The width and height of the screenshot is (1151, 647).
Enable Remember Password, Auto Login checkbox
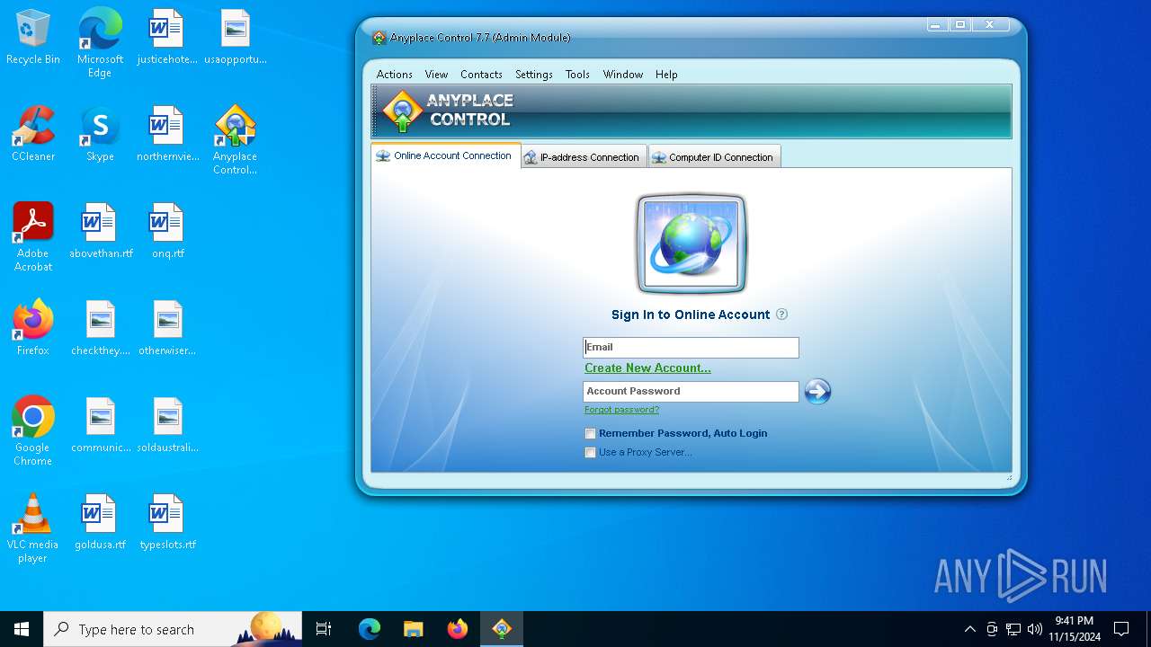tap(591, 434)
